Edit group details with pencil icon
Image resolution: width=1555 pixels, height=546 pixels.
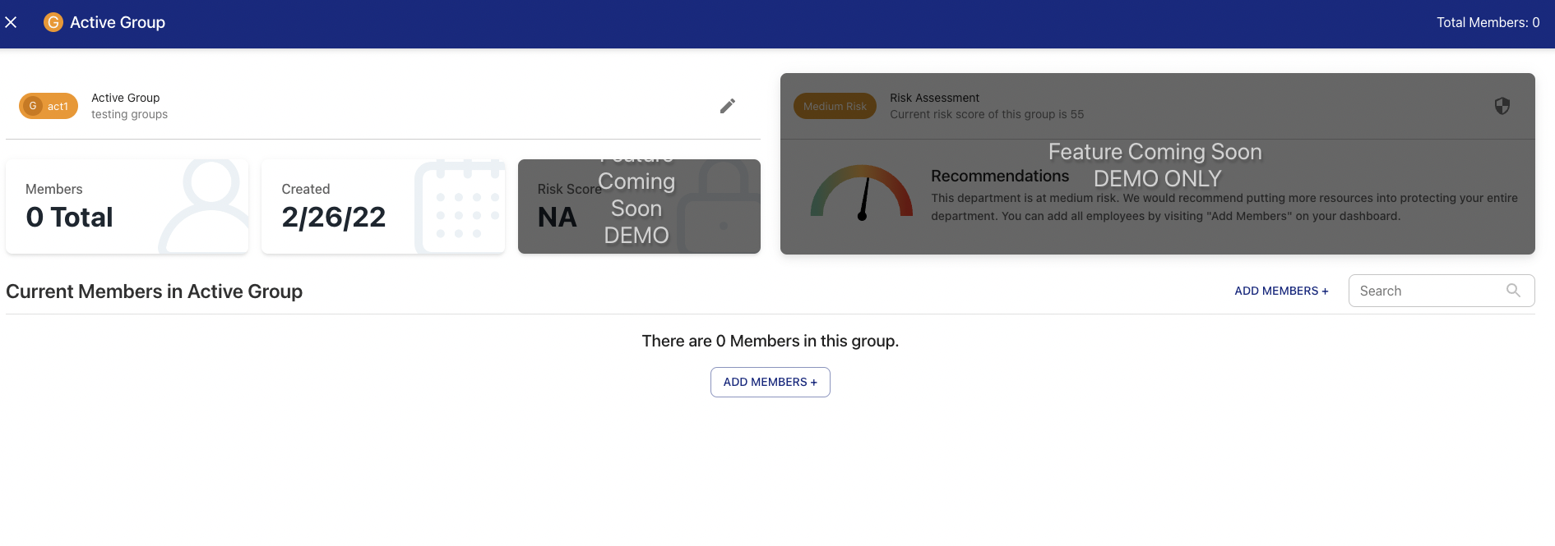coord(728,106)
